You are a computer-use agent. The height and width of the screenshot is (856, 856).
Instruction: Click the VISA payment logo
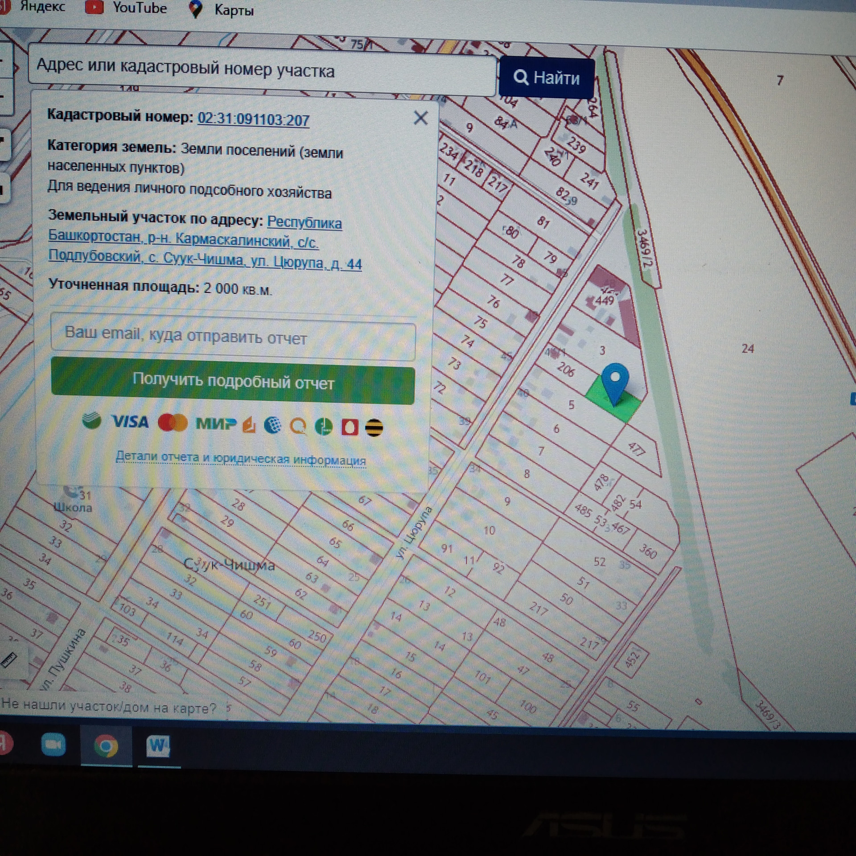click(x=130, y=422)
